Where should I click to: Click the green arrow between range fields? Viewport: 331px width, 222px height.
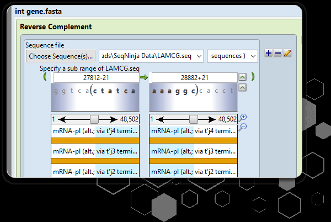pos(144,77)
